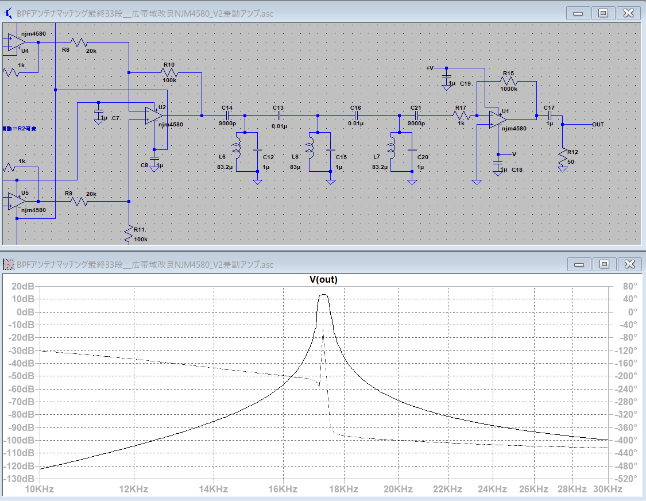The width and height of the screenshot is (646, 501).
Task: Click the V(out) trace label
Action: (x=323, y=279)
